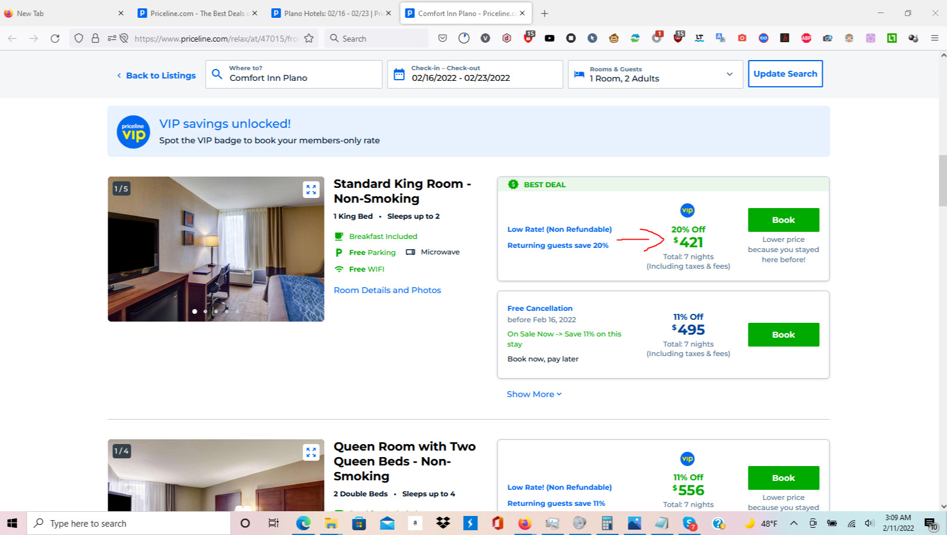This screenshot has width=947, height=535.
Task: Open the notification center icon
Action: (930, 523)
